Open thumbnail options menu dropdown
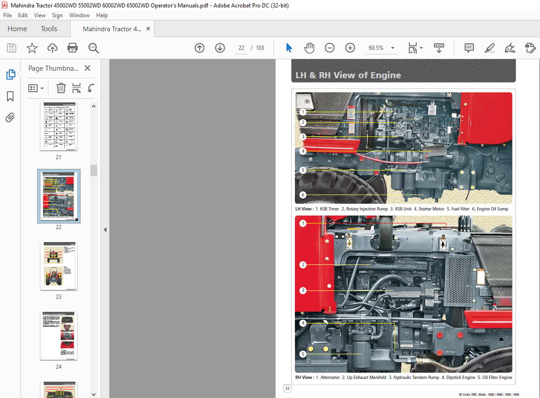The image size is (540, 398). pyautogui.click(x=36, y=88)
